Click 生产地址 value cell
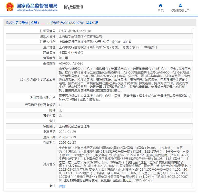The width and height of the screenshot is (198, 194). (x=125, y=47)
